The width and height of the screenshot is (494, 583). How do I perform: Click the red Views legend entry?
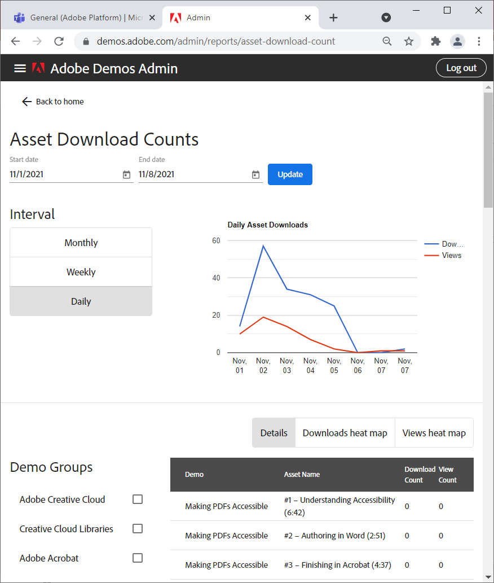(x=443, y=256)
